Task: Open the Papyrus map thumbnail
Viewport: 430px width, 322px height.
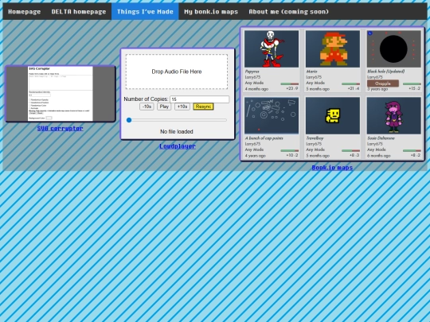Action: click(x=272, y=48)
